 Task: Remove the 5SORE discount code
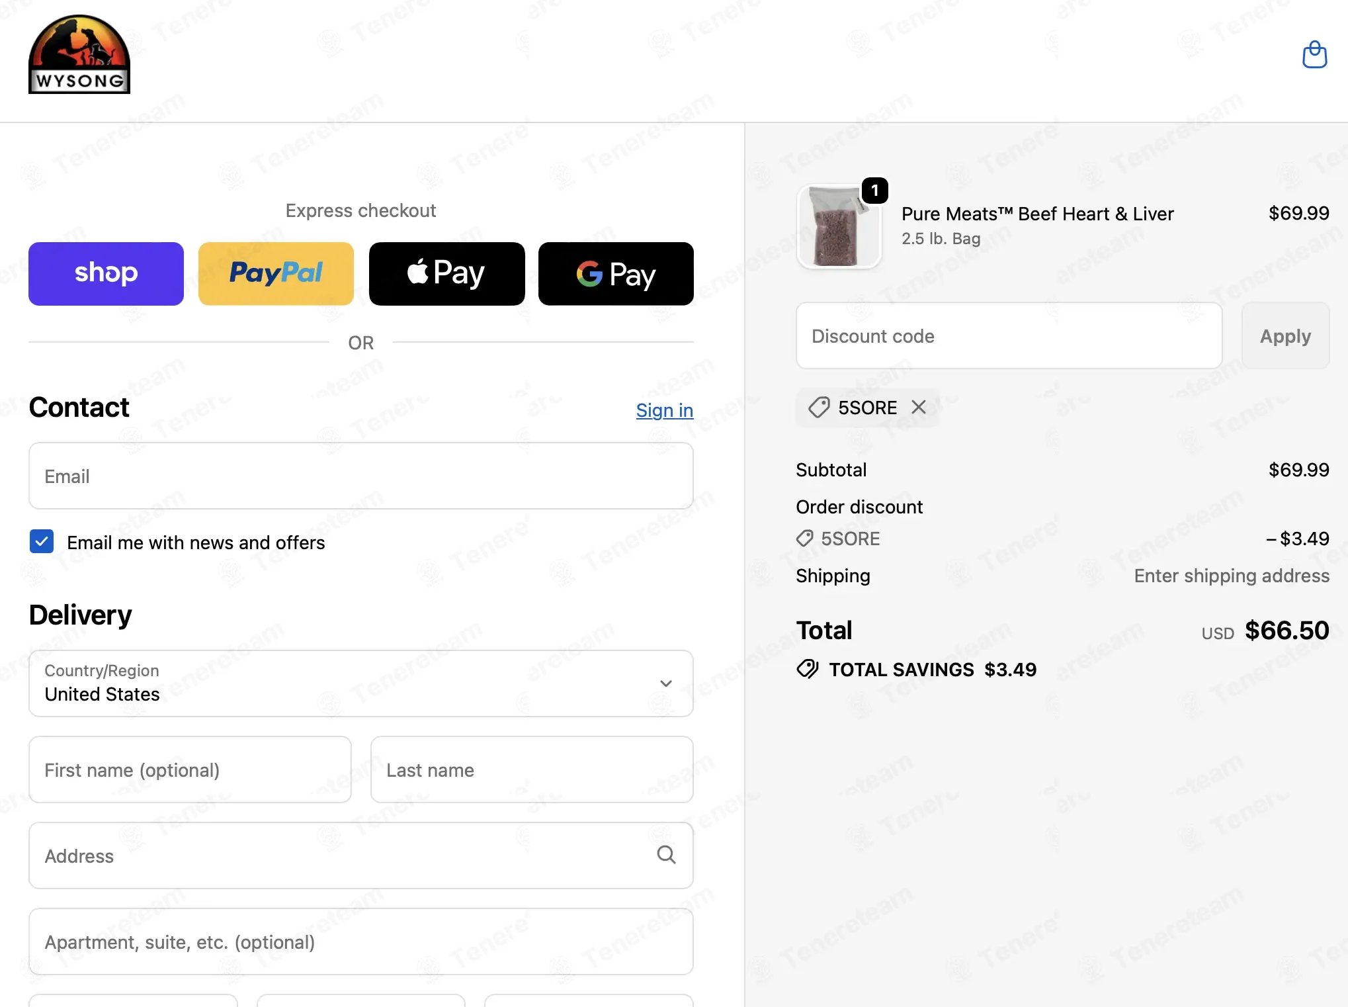point(919,407)
